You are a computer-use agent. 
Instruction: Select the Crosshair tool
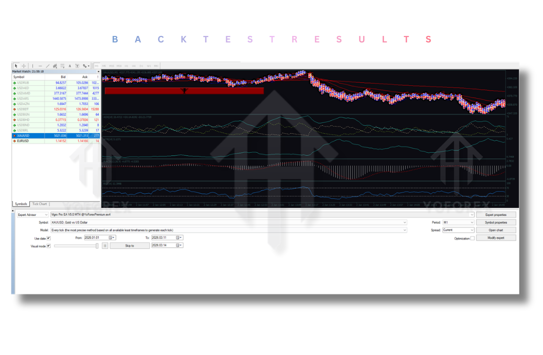(24, 65)
